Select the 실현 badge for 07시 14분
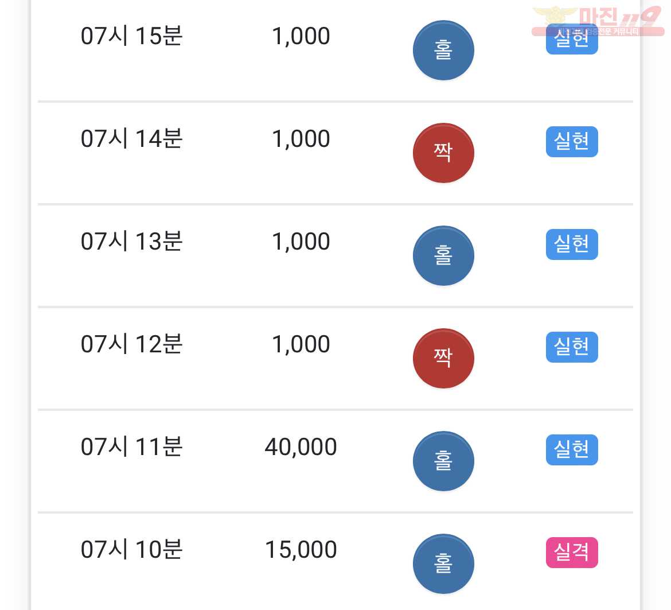The width and height of the screenshot is (671, 610). coord(572,142)
